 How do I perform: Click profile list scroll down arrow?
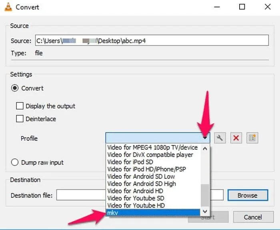(205, 212)
